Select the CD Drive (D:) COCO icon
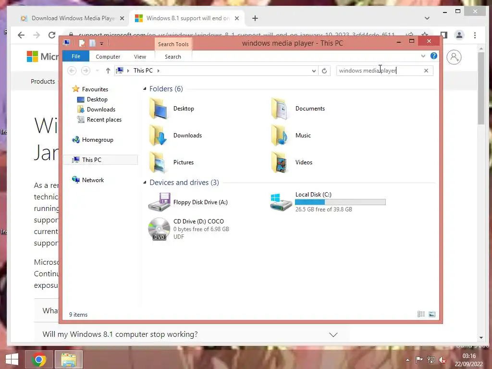Image resolution: width=492 pixels, height=369 pixels. point(159,229)
